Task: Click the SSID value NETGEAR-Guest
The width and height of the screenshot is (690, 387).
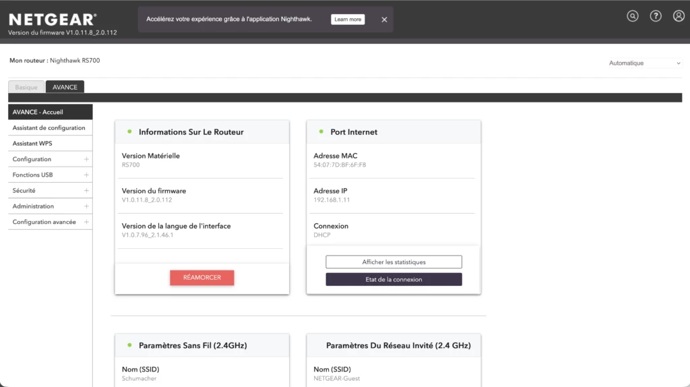Action: pos(337,378)
